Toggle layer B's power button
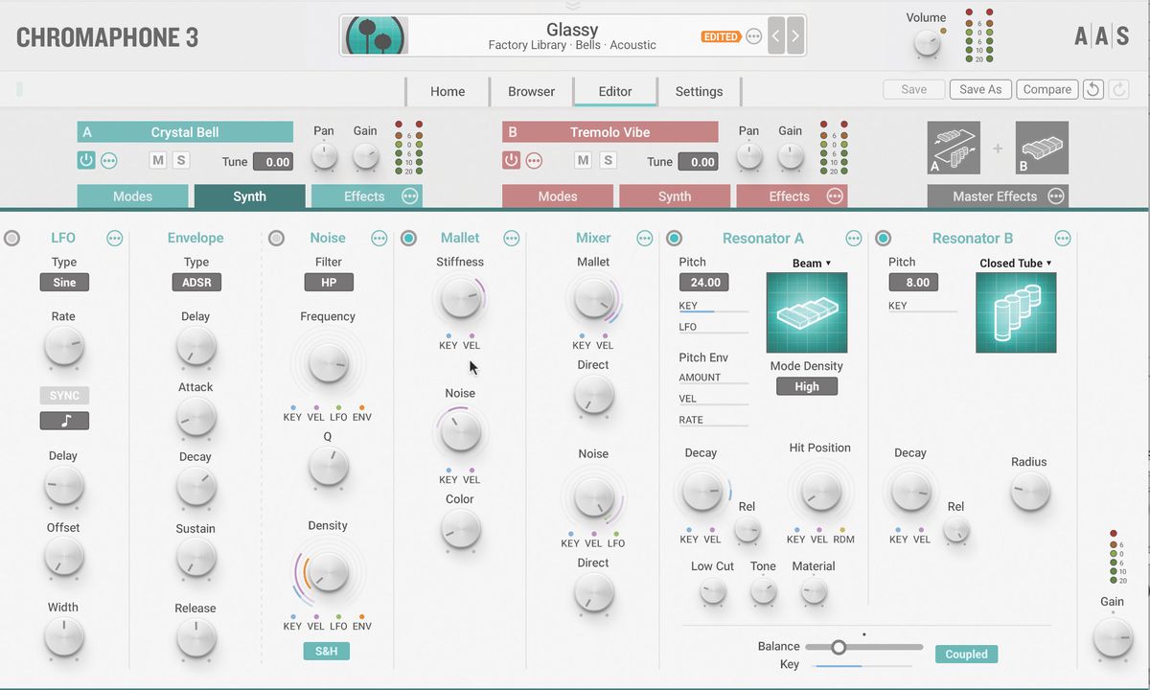 pos(511,159)
